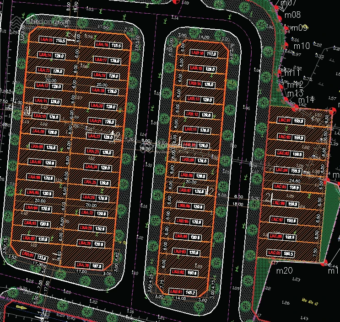Click area value 160.0 beside LKB:02
The image size is (340, 322).
coord(192,273)
